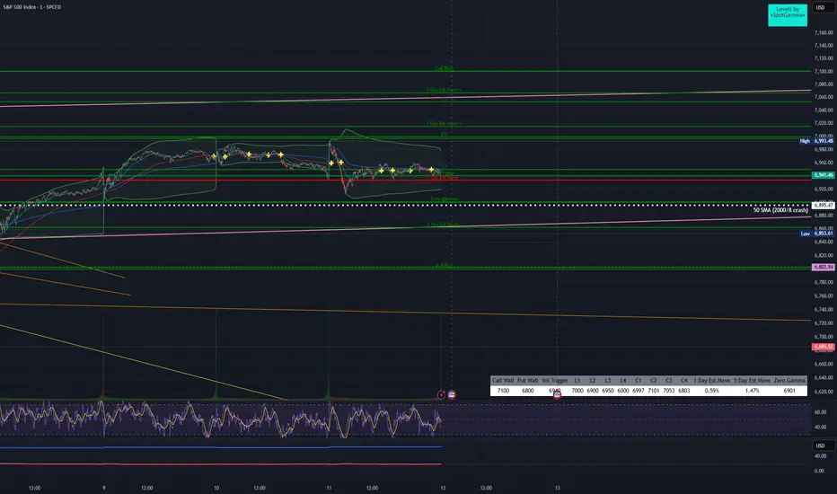Image resolution: width=837 pixels, height=494 pixels.
Task: Click the date label 13 on the time axis
Action: pyautogui.click(x=558, y=488)
